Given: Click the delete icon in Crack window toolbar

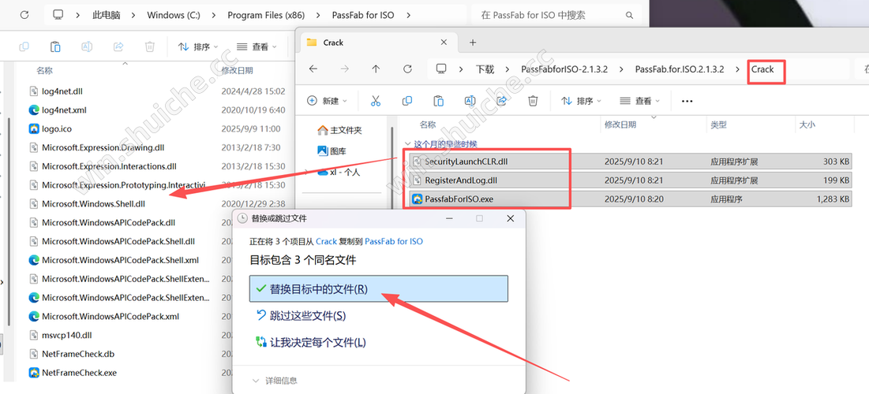Looking at the screenshot, I should (533, 101).
